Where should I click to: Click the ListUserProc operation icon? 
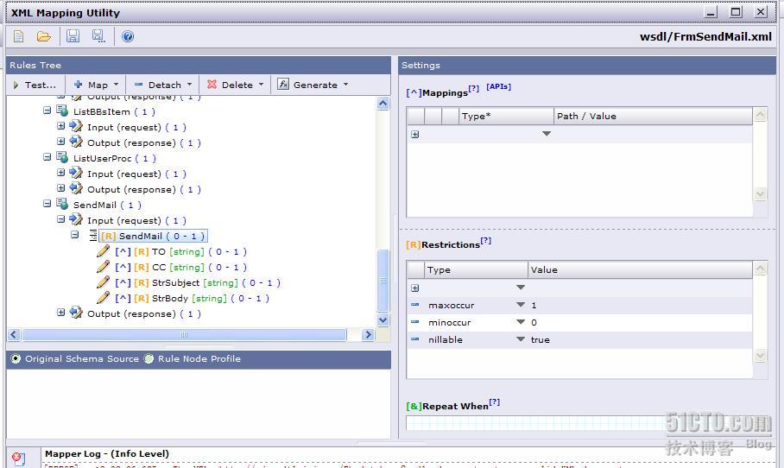[62, 157]
